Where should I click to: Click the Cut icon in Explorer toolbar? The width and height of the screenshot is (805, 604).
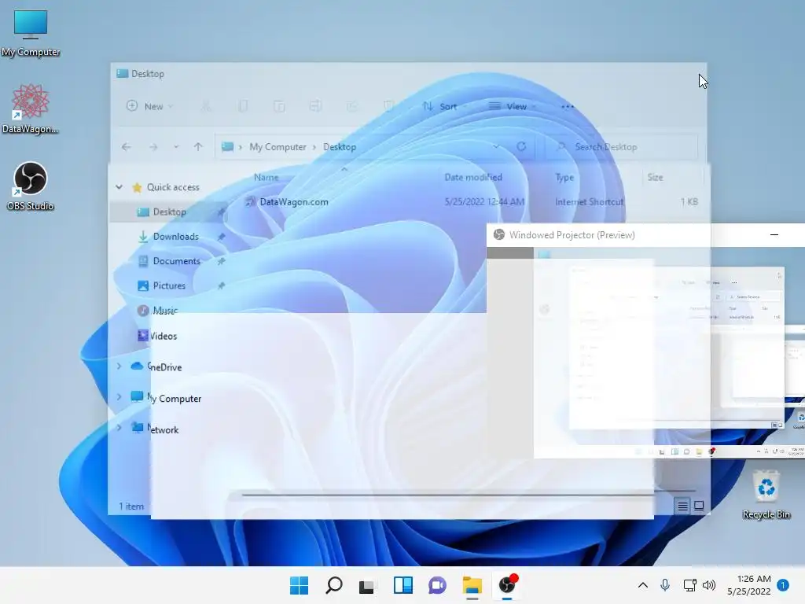[x=206, y=106]
